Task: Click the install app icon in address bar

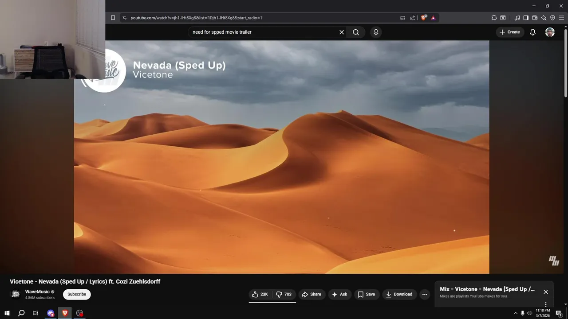Action: pyautogui.click(x=402, y=18)
